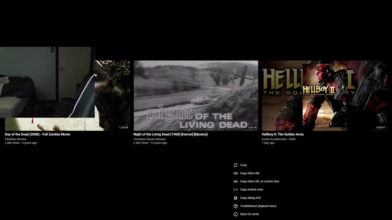This screenshot has height=220, width=392.
Task: Click the code brackets icon for embed code
Action: click(x=236, y=189)
